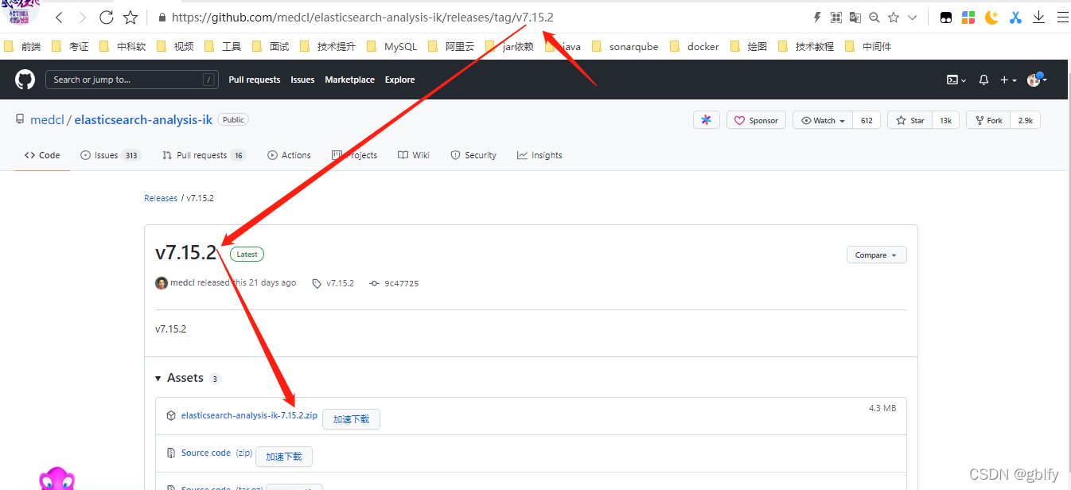Open the Marketplace menu item
This screenshot has width=1071, height=490.
349,80
